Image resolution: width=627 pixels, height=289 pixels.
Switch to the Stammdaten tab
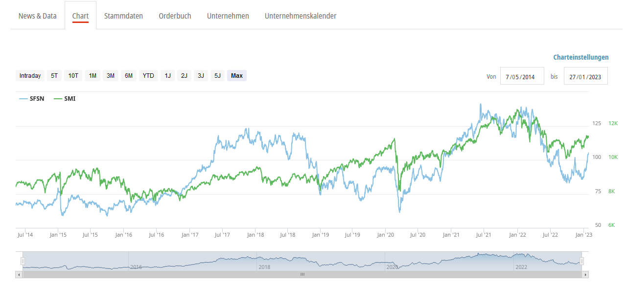[123, 16]
